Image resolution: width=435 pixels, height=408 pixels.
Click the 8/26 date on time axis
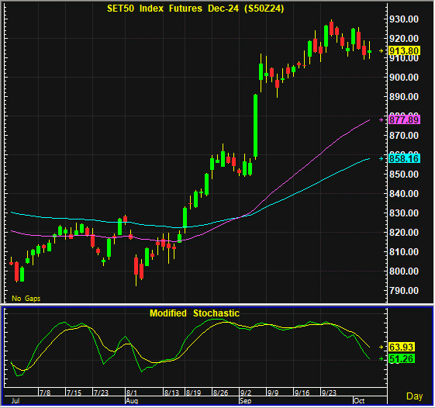220,392
